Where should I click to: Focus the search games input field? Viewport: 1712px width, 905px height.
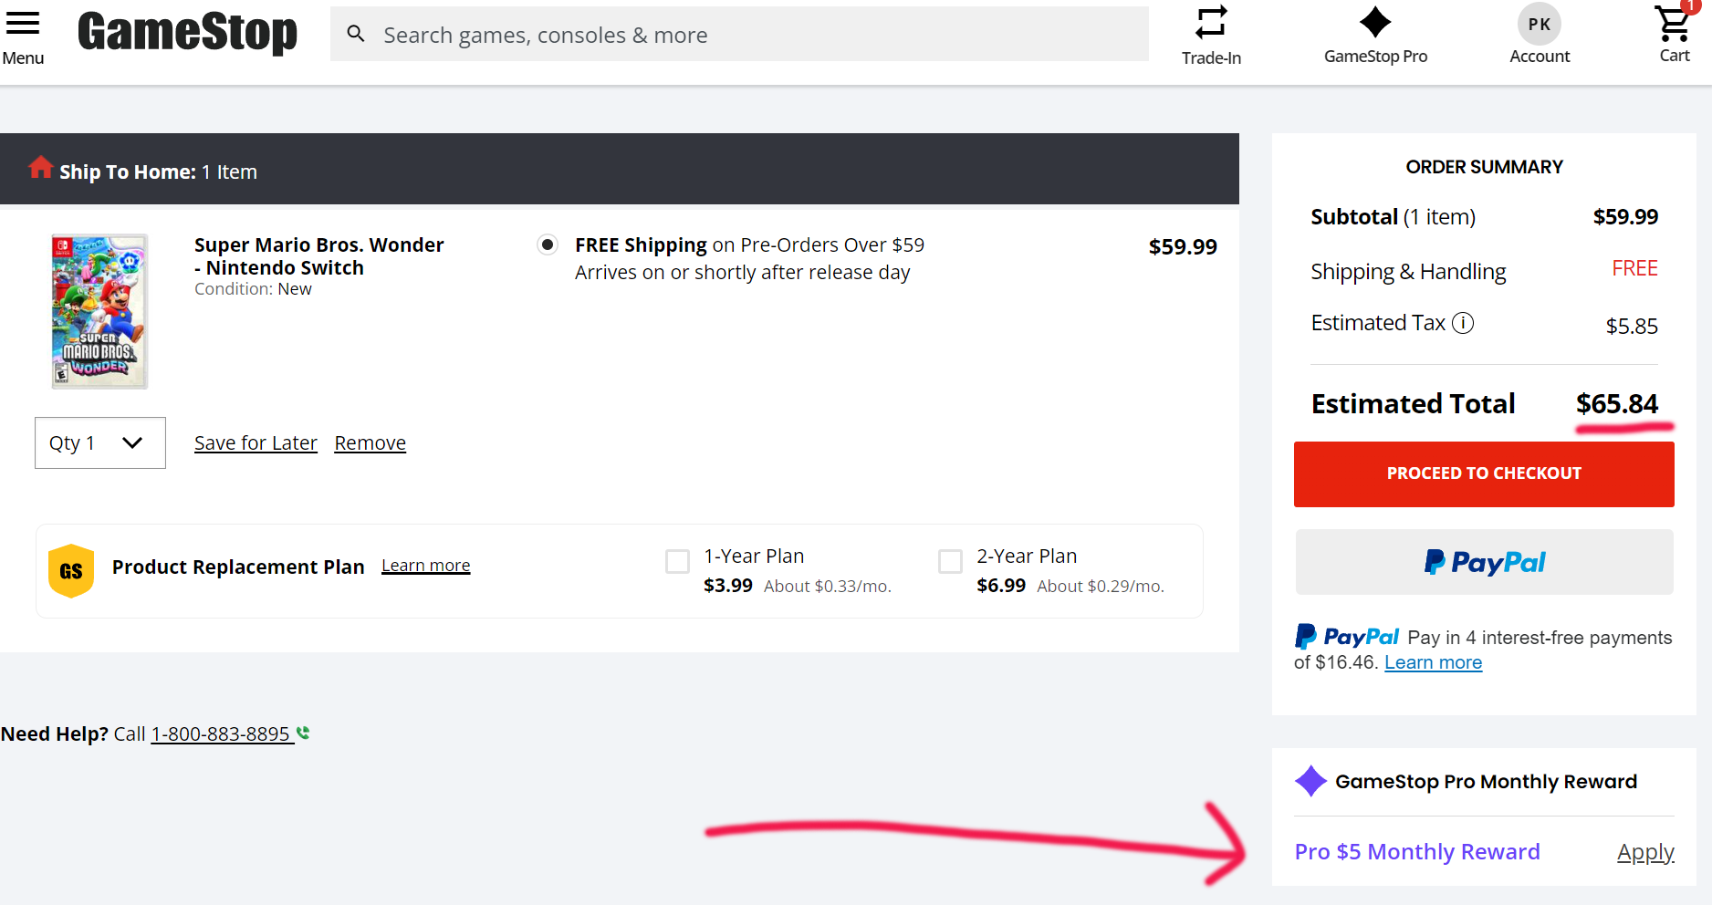(x=739, y=35)
